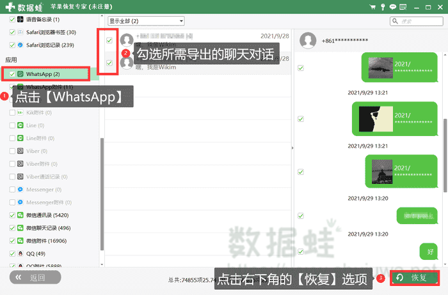This screenshot has width=448, height=295.
Task: Toggle the WhatsApp (2) checkbox
Action: coord(12,74)
